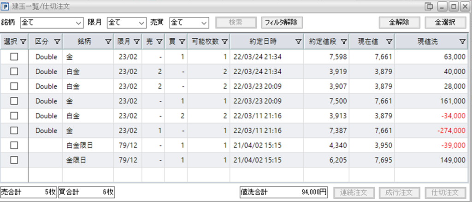Screen dimensions: 472x202
Task: Click the 現在値 cell showing 7,695
Action: (372, 160)
